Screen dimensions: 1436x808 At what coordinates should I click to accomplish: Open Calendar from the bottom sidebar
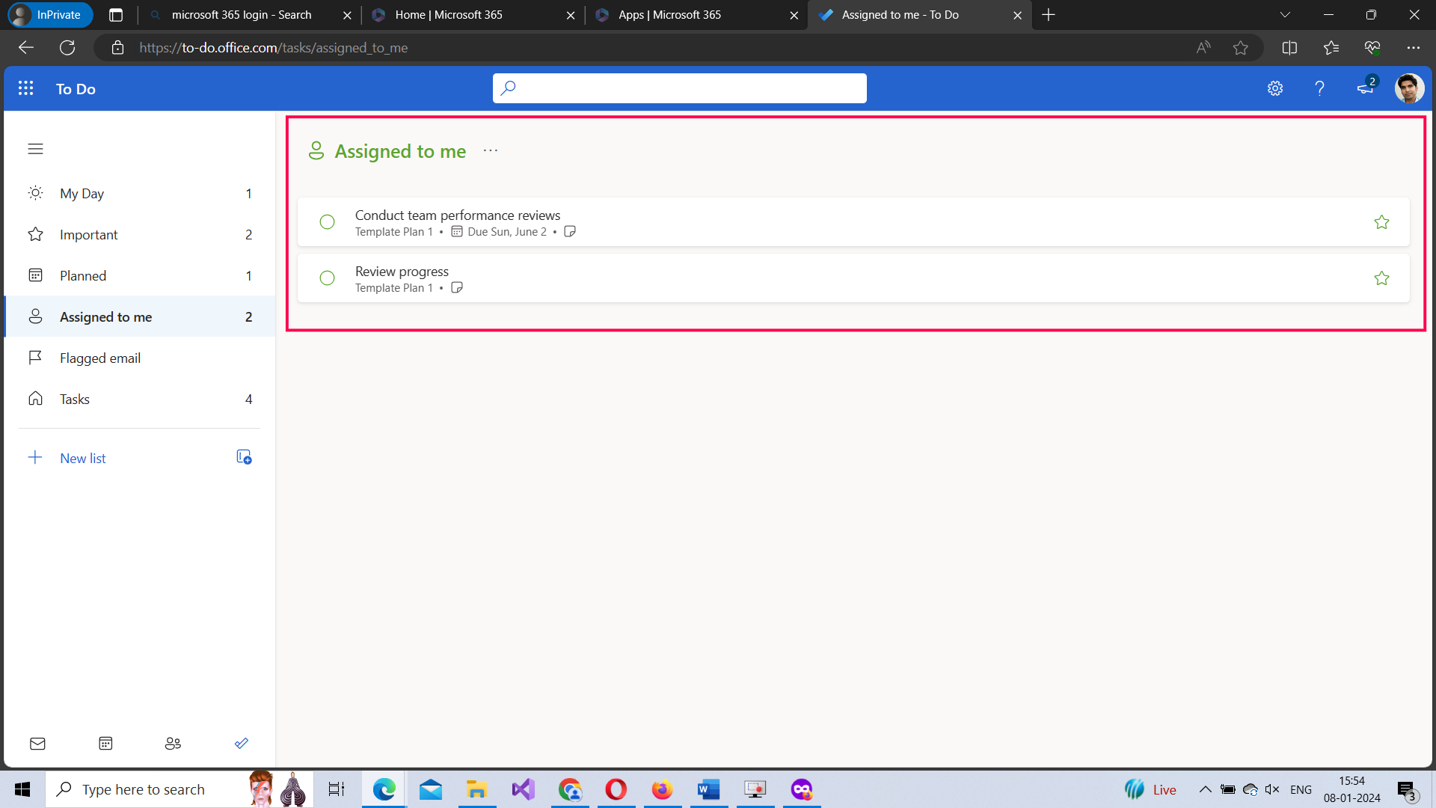pos(105,743)
